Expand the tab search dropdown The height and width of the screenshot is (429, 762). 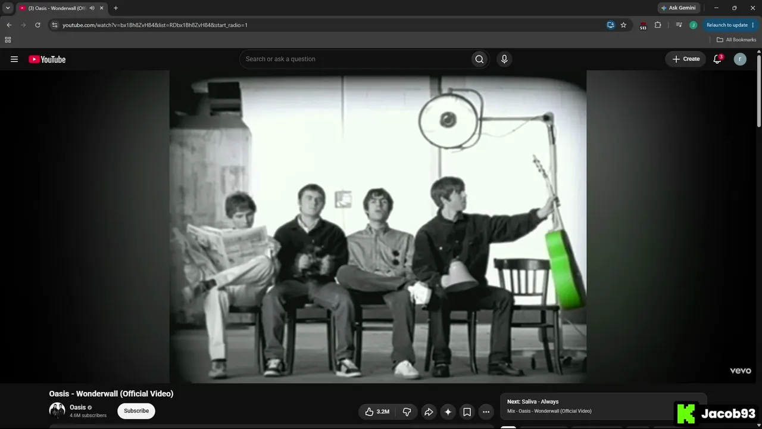click(8, 8)
